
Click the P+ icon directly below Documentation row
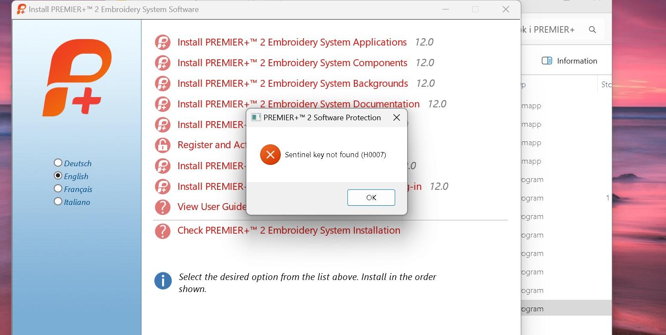tap(163, 125)
